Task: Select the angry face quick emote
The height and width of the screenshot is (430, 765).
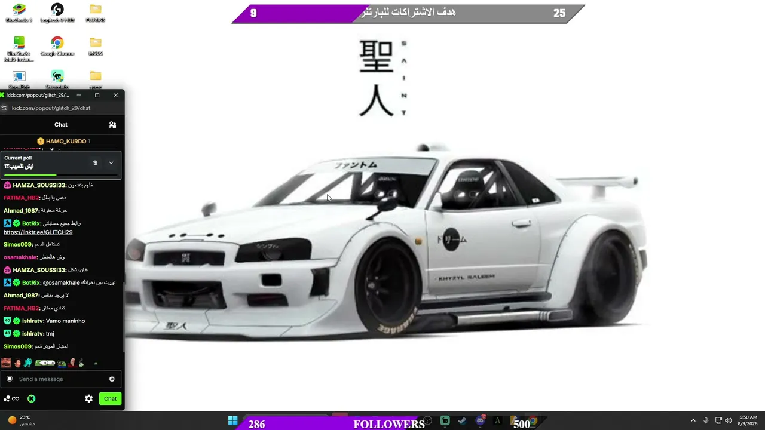Action: (x=6, y=363)
